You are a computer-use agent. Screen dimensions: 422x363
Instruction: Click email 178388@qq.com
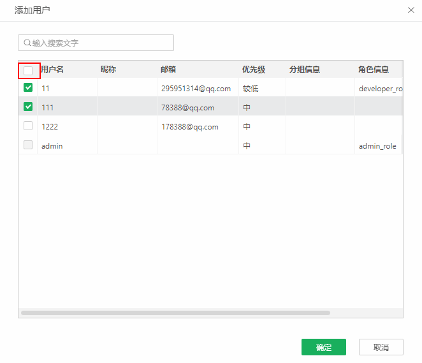(x=190, y=127)
